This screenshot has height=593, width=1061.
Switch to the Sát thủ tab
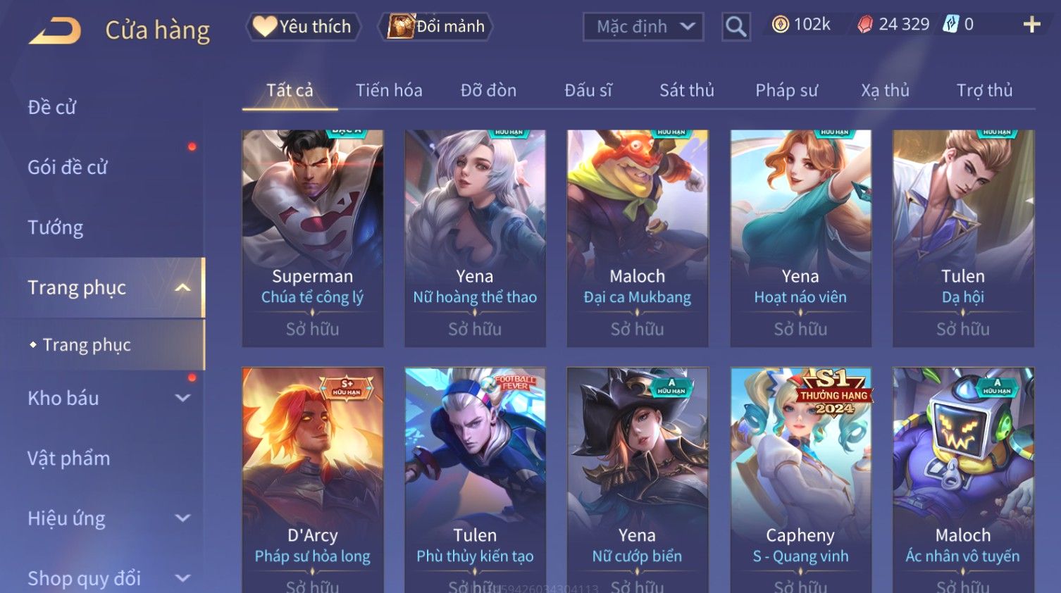(x=686, y=90)
